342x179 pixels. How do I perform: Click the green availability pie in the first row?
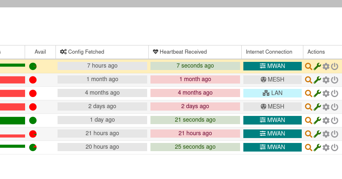[33, 66]
